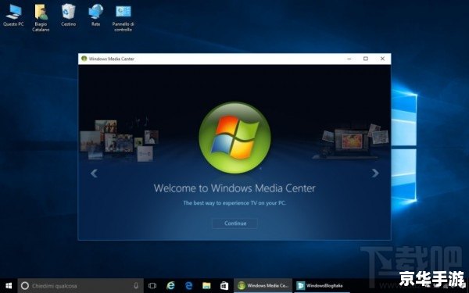Click 'The best way to experience TV' text
The image size is (469, 293).
click(x=234, y=203)
